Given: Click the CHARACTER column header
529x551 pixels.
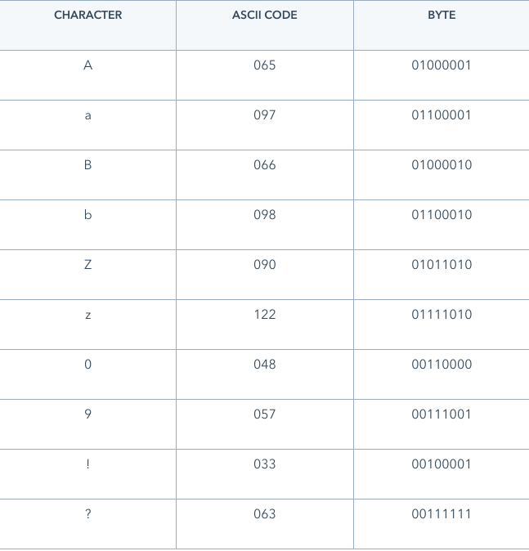Looking at the screenshot, I should 87,15.
